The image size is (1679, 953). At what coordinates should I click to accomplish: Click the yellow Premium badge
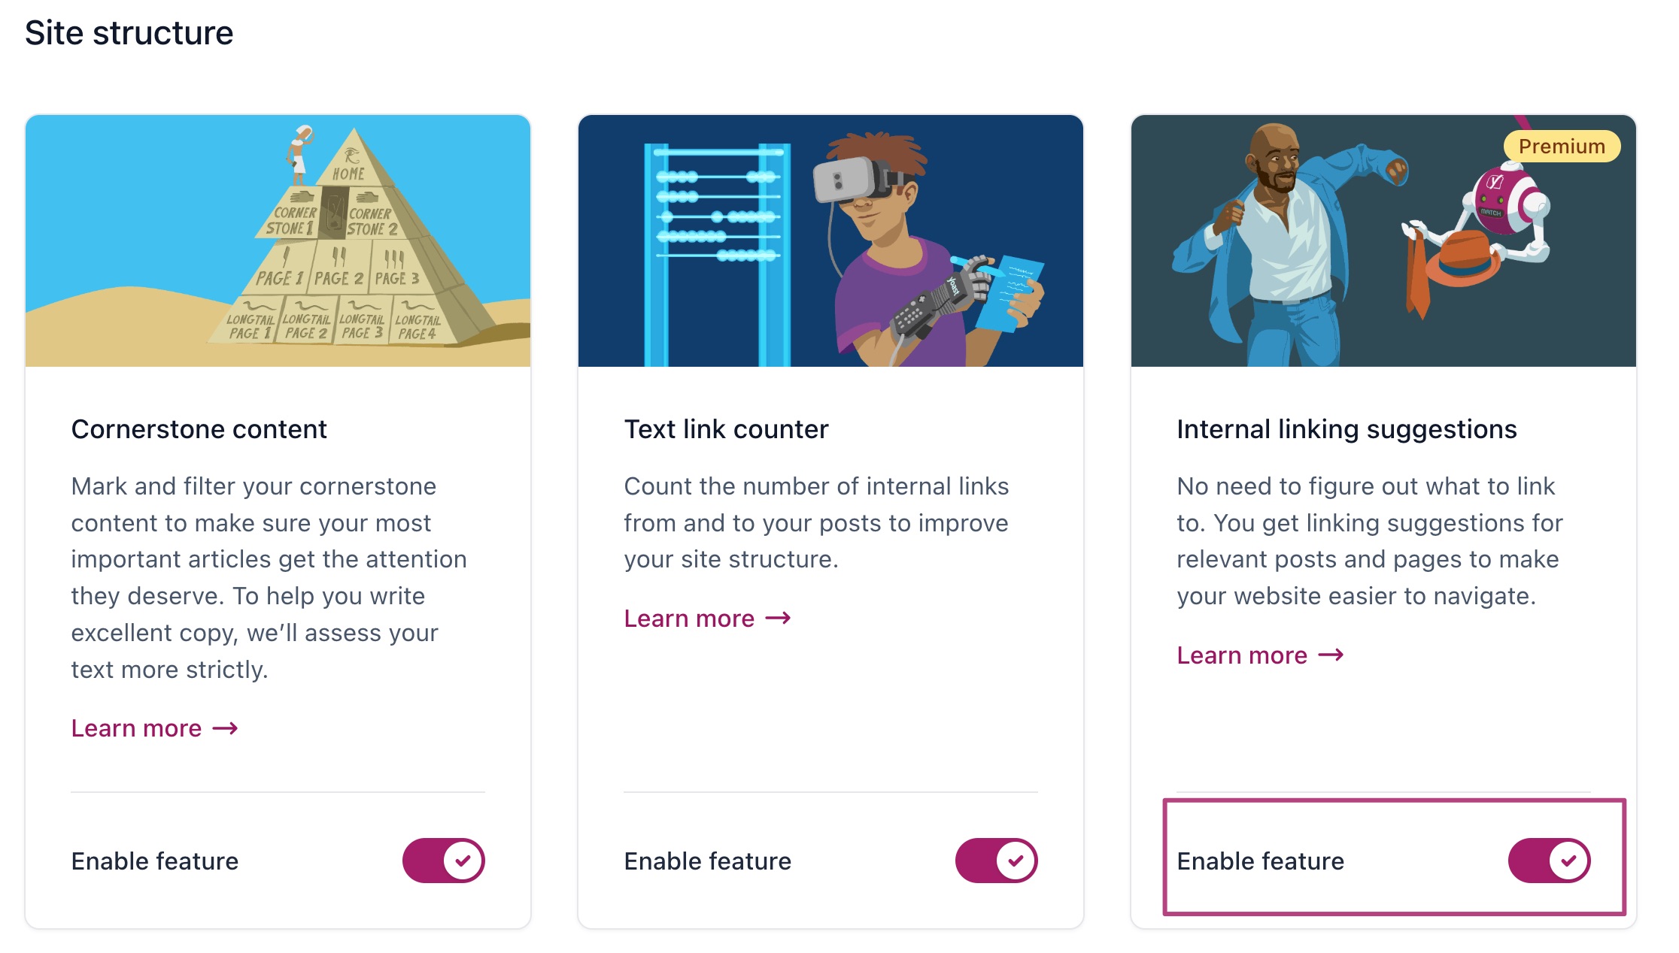click(1562, 147)
